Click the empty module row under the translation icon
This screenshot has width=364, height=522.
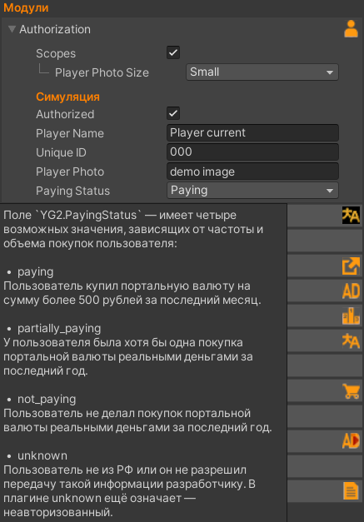[x=325, y=241]
